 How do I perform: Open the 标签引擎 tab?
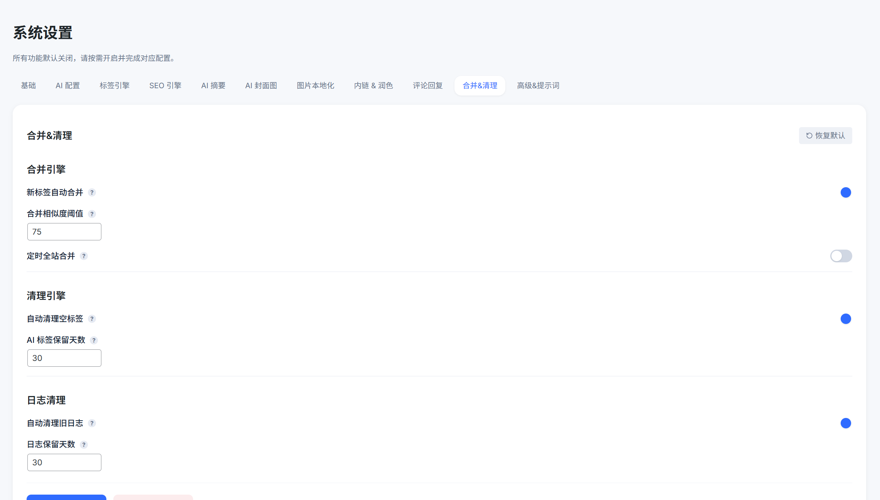(114, 86)
